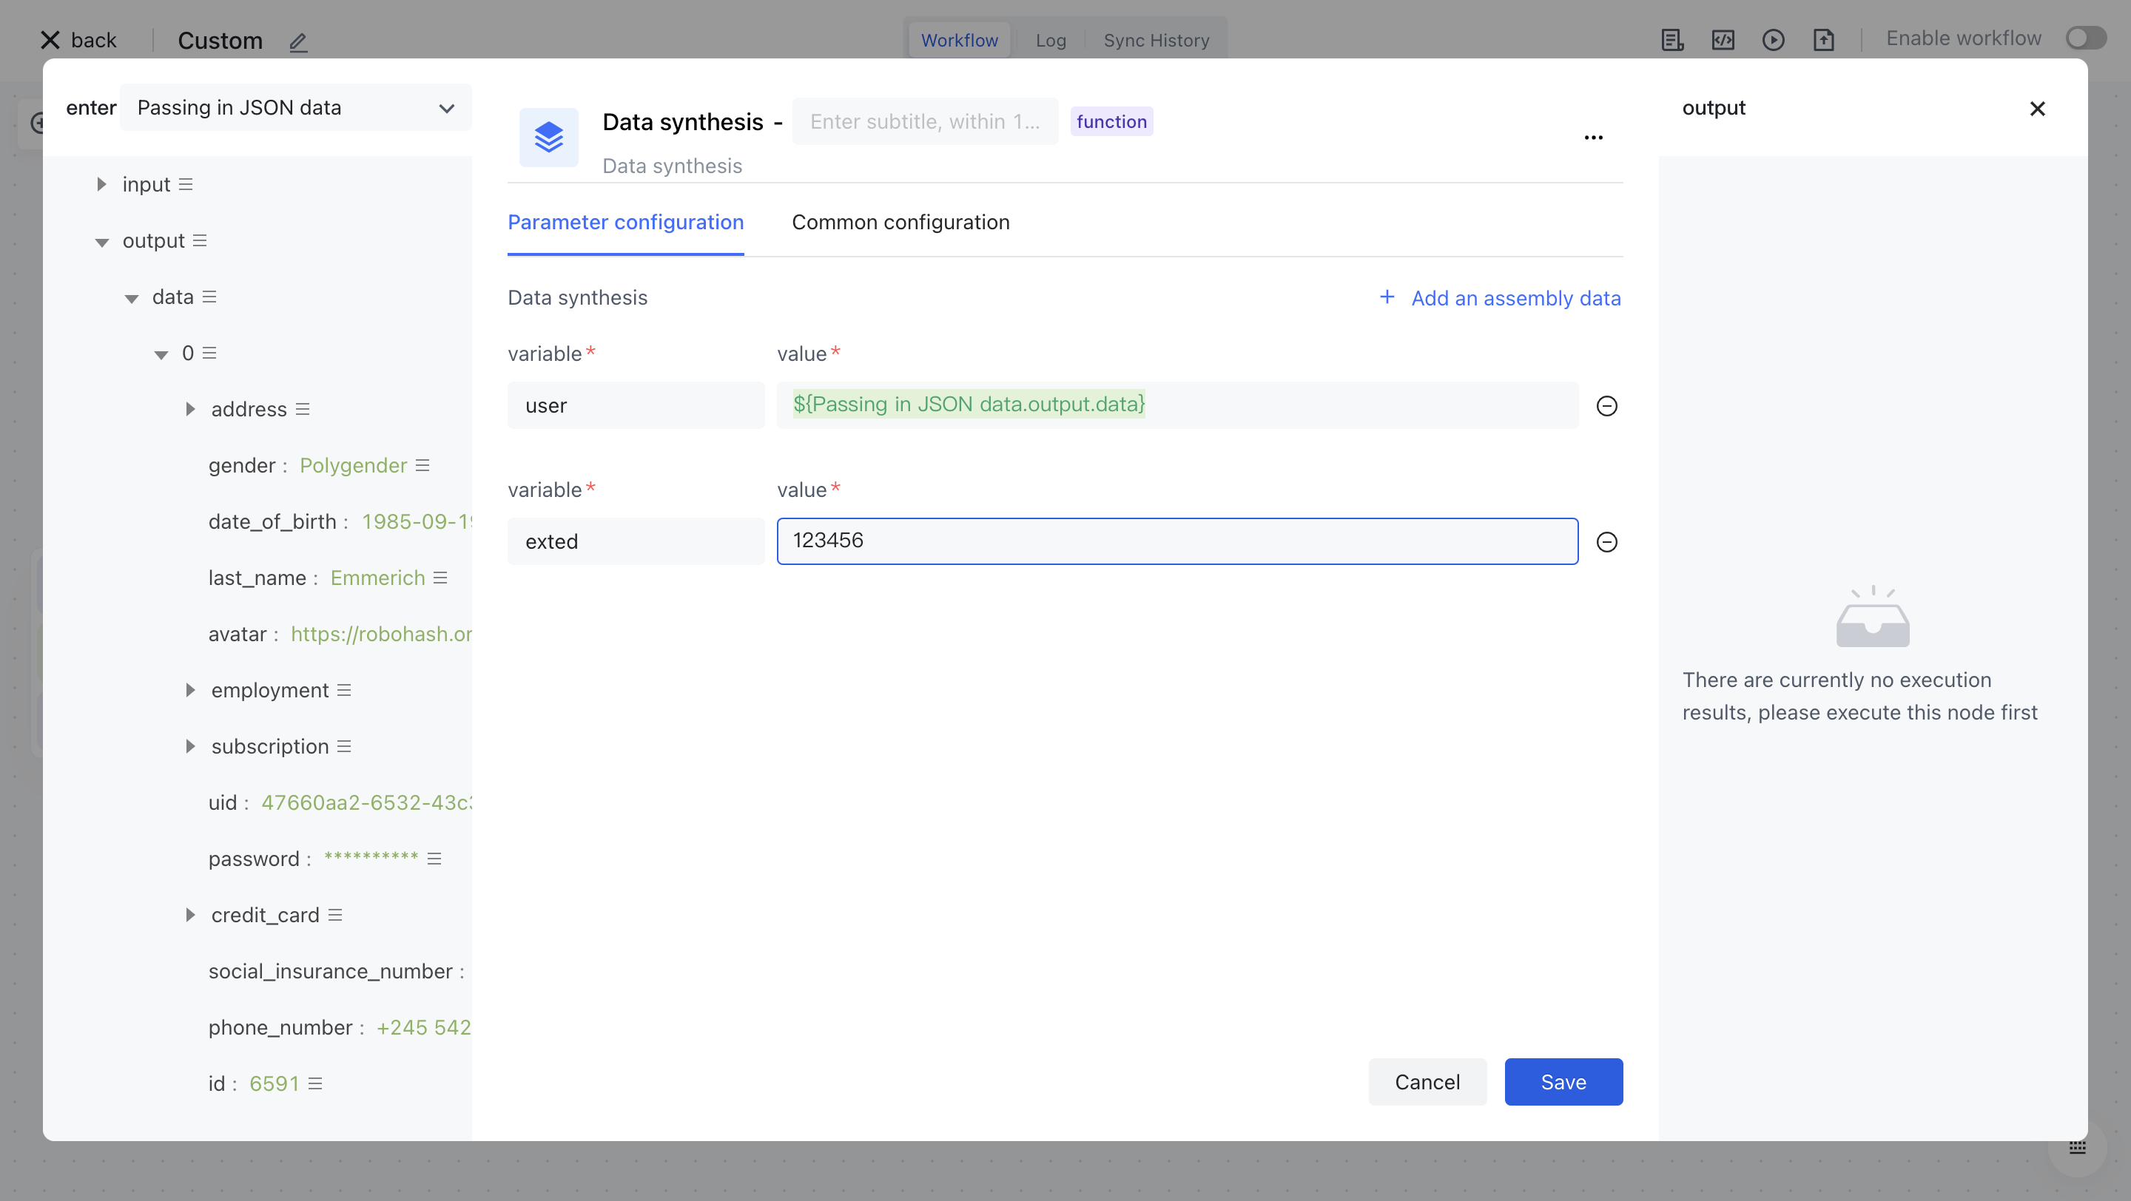The width and height of the screenshot is (2131, 1201).
Task: Click the Save button
Action: [x=1563, y=1082]
